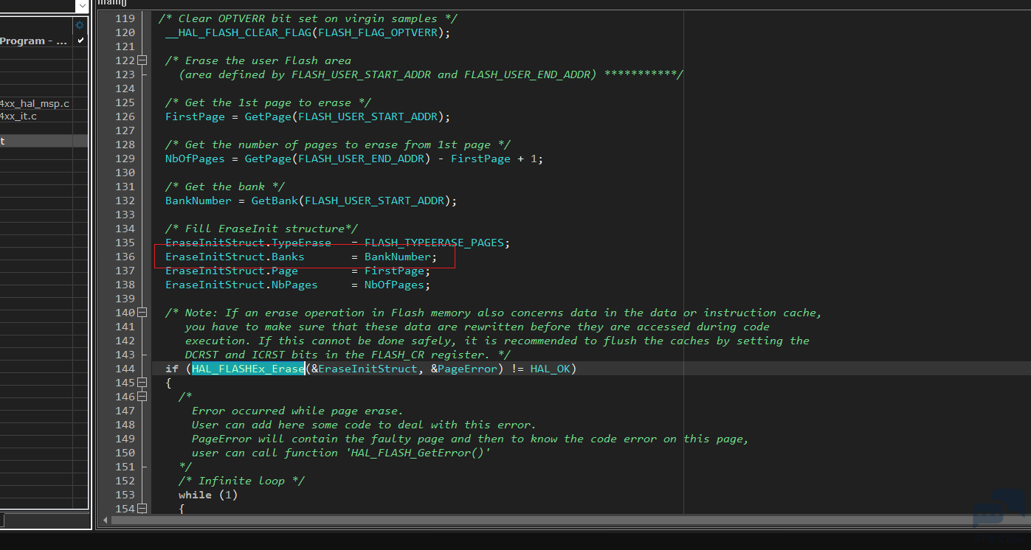Screen dimensions: 1031x550
Task: Collapse the Note comment fold at line 140
Action: click(141, 312)
